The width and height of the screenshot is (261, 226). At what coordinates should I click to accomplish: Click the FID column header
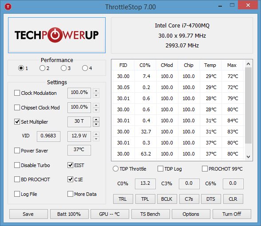[x=123, y=65]
